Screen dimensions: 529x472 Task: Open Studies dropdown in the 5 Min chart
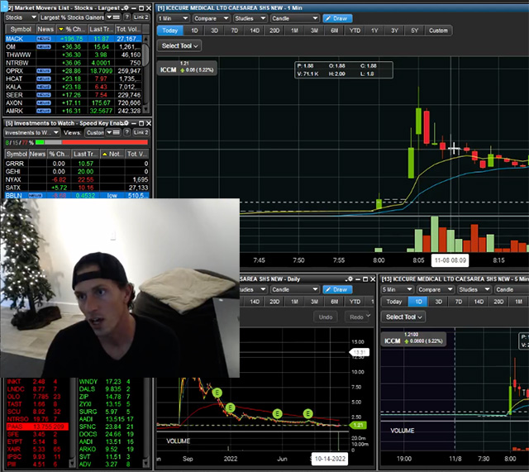(474, 289)
